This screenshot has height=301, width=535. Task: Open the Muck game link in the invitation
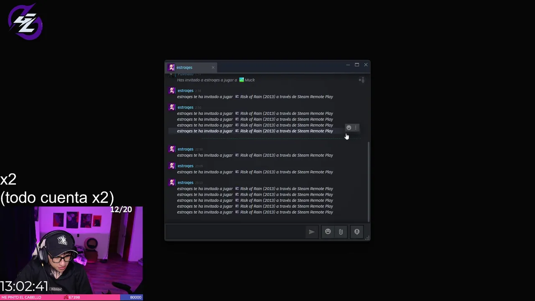tap(250, 80)
